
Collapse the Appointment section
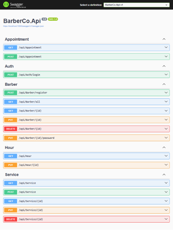164,39
